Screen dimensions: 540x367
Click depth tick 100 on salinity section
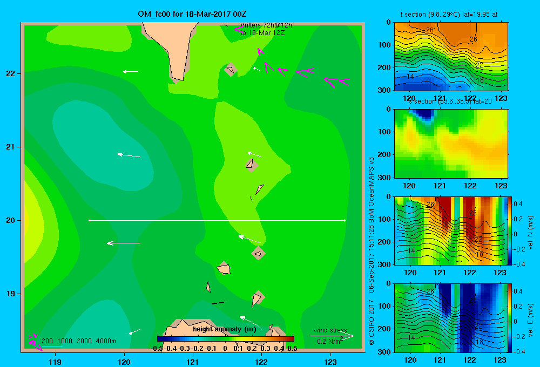click(384, 132)
